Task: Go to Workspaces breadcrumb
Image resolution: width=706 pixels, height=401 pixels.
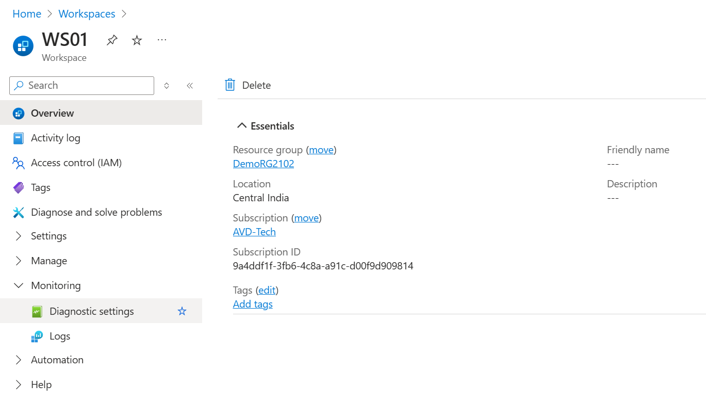Action: 87,14
